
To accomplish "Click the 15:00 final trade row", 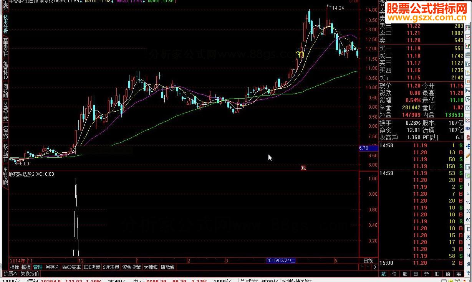I will [422, 263].
